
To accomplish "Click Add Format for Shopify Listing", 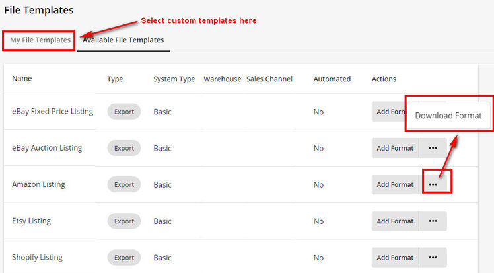I will tap(395, 258).
